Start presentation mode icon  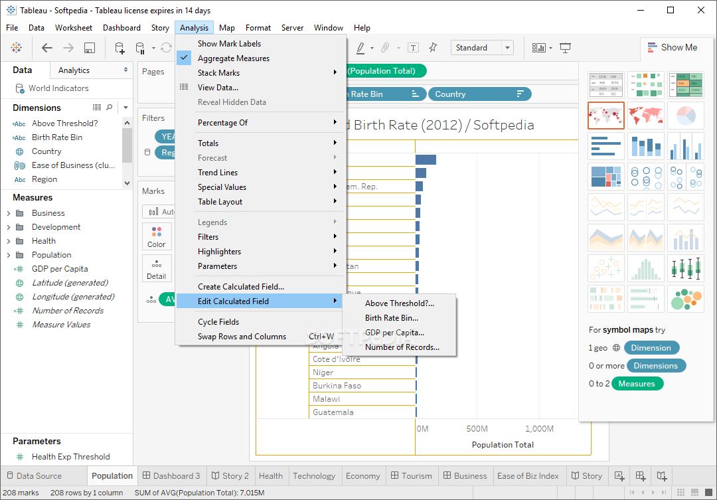click(x=566, y=48)
